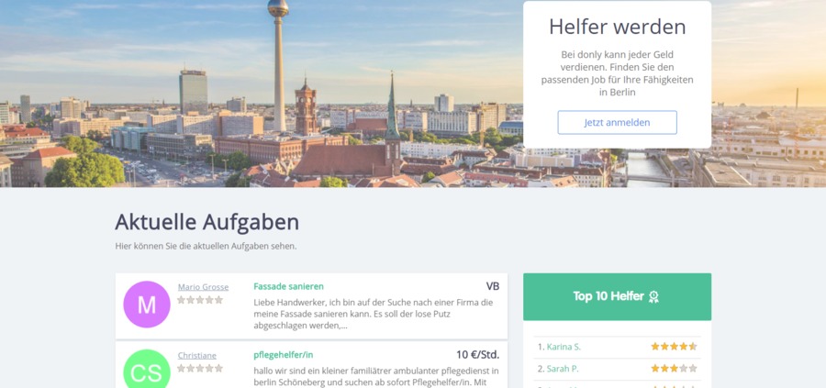Click the 10 €/Std. price label

(x=478, y=355)
